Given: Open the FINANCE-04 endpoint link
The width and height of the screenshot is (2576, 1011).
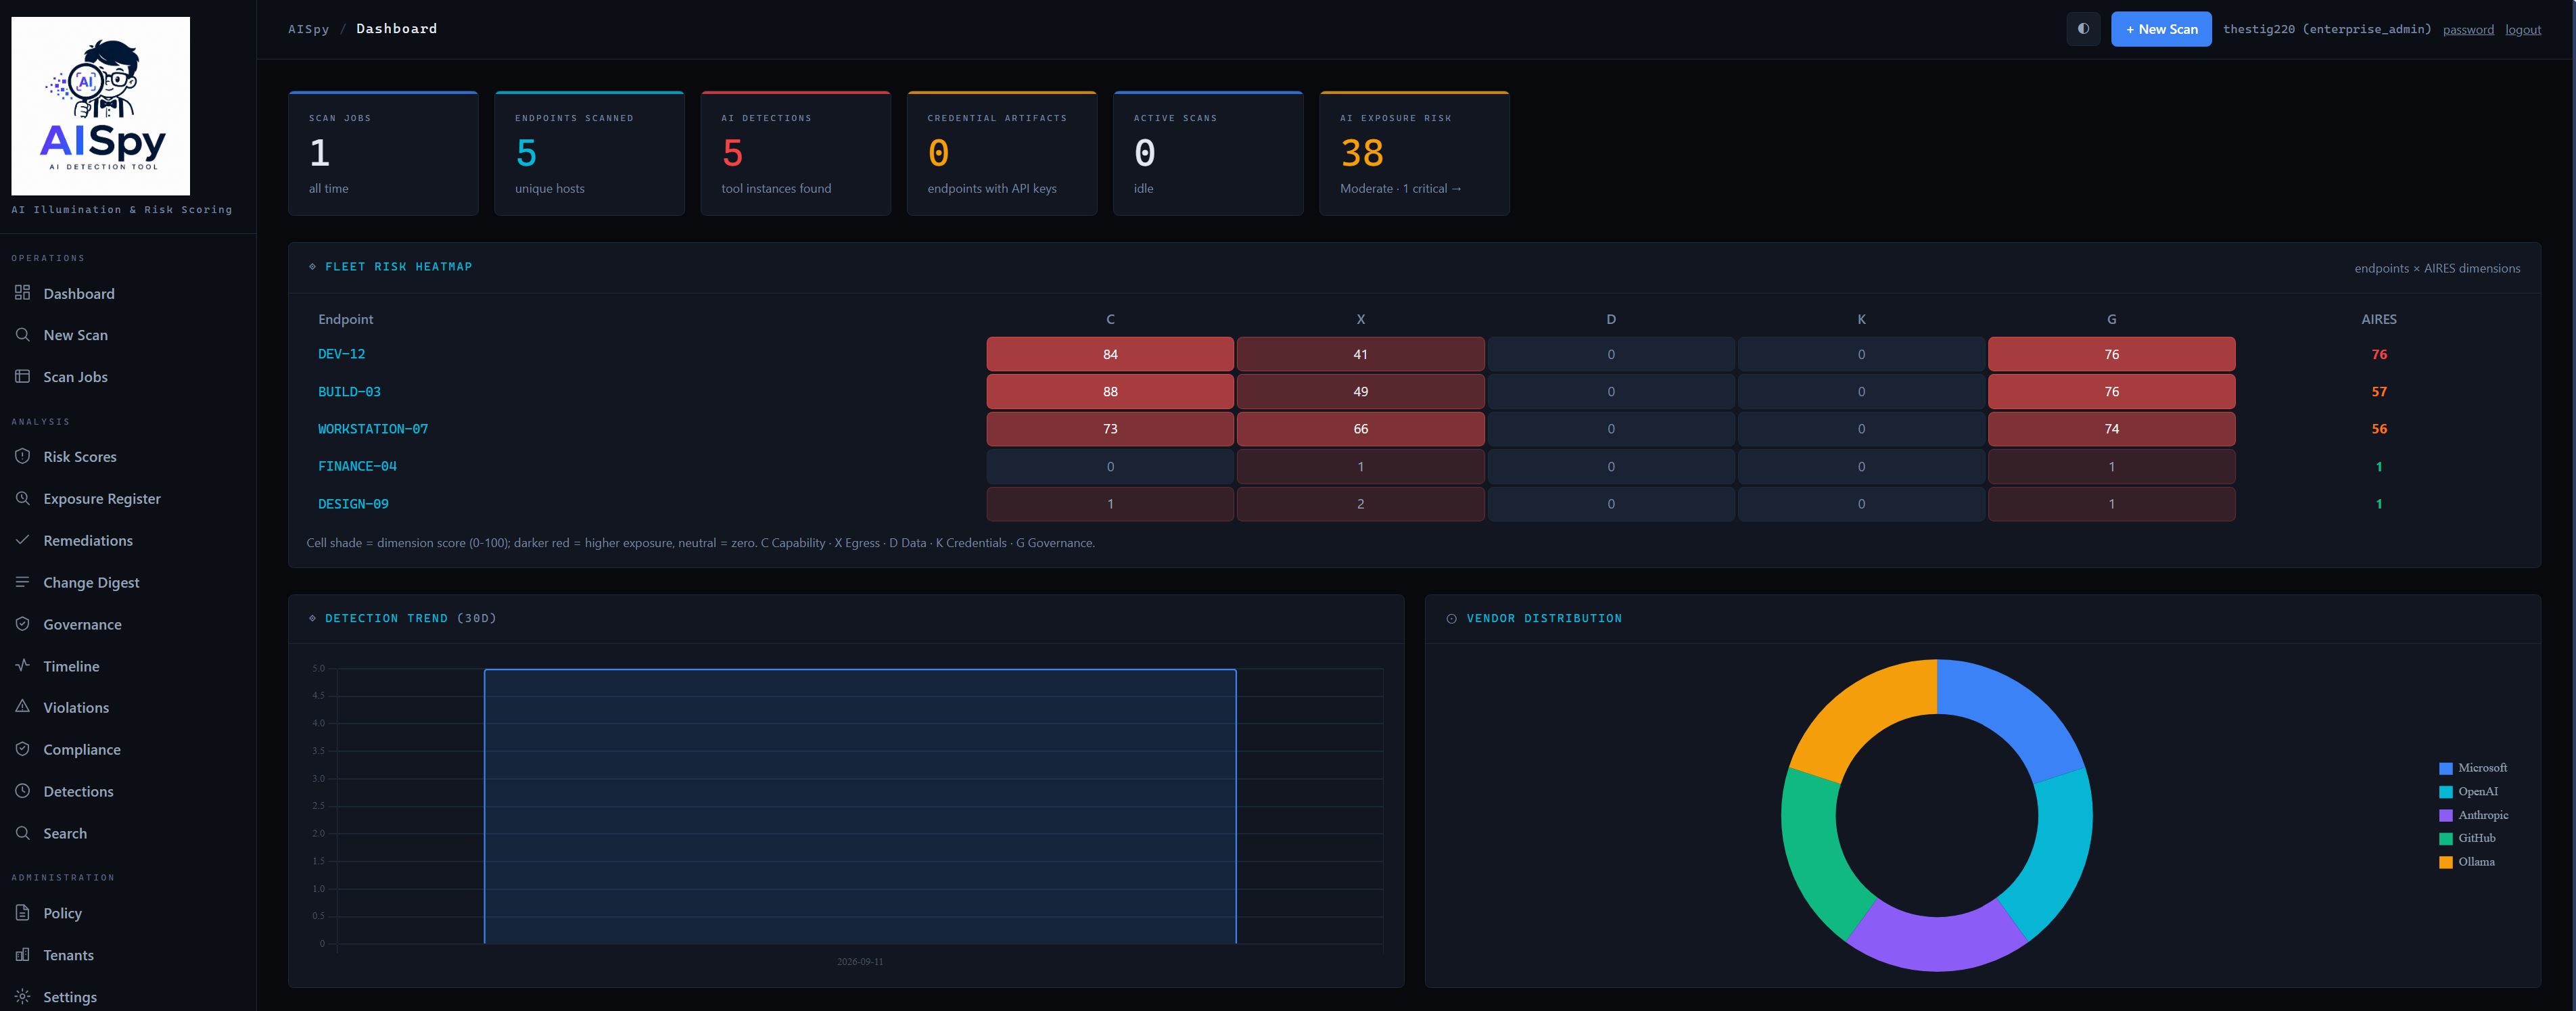Looking at the screenshot, I should tap(357, 466).
